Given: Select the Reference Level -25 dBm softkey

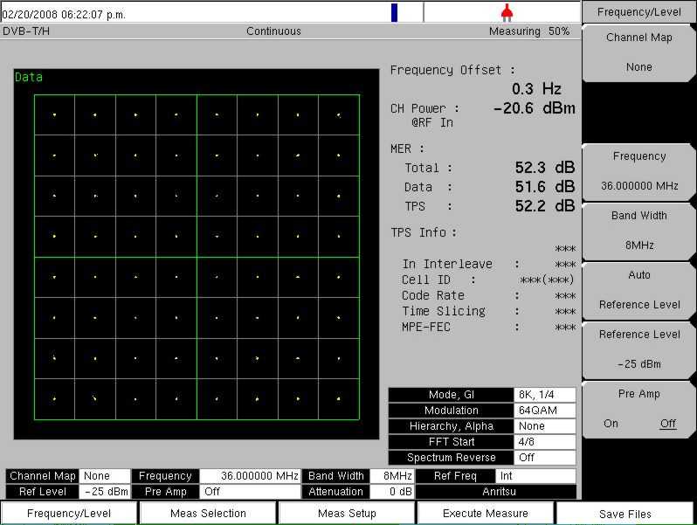Looking at the screenshot, I should tap(638, 349).
